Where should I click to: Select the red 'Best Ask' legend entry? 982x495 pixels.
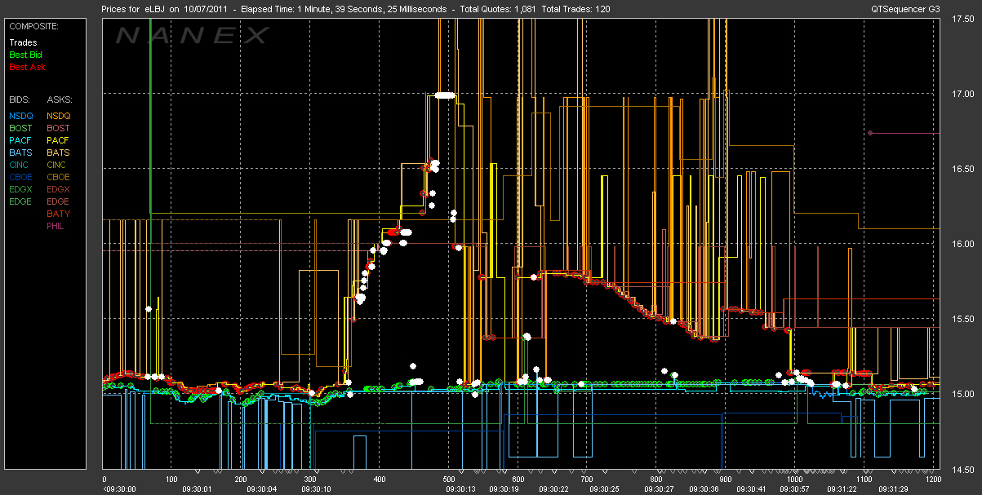coord(26,68)
